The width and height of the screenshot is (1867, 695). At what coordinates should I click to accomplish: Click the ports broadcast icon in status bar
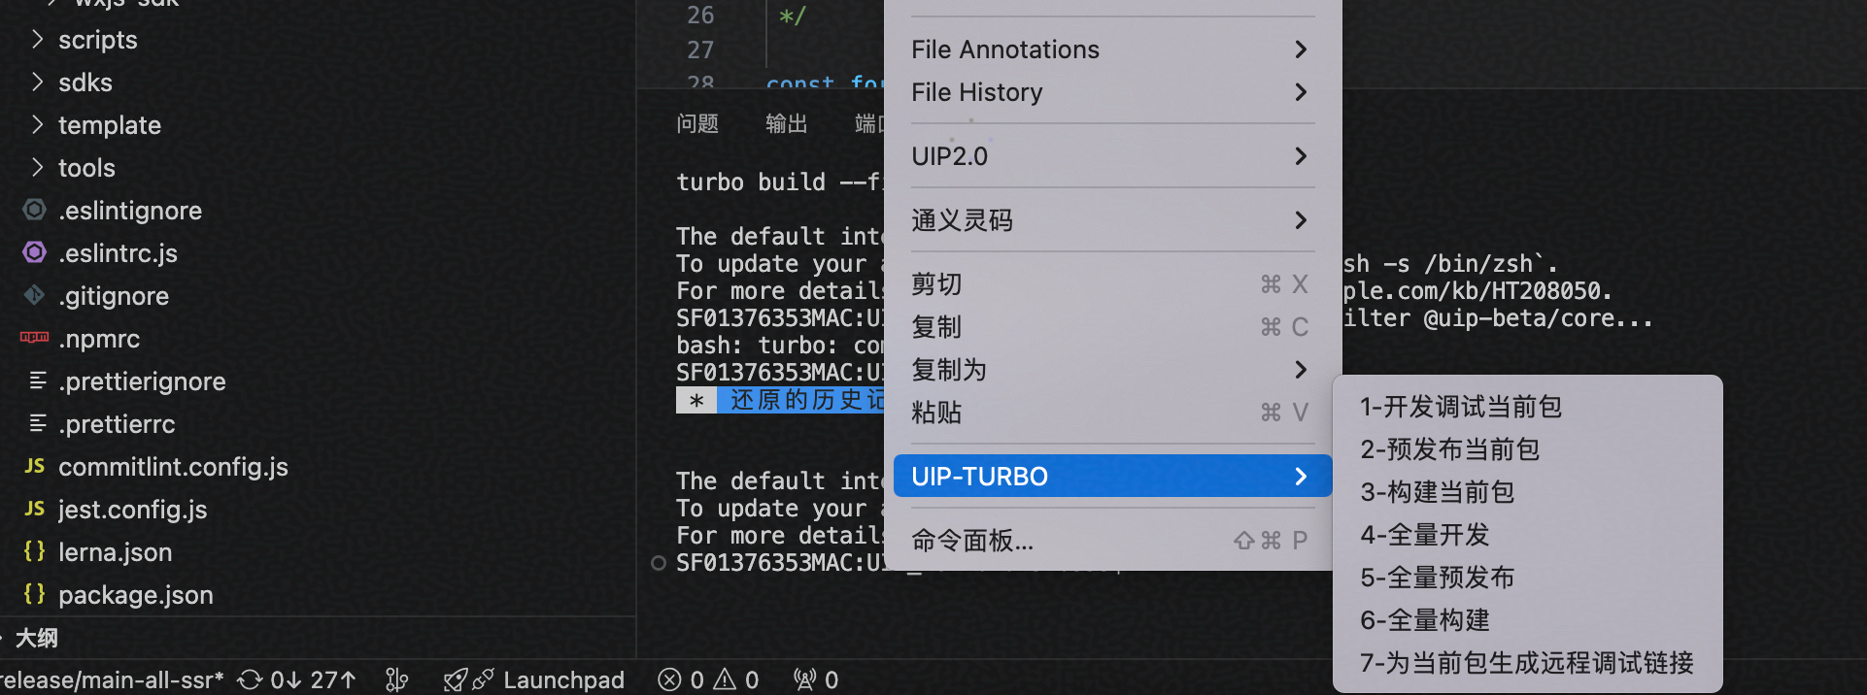(x=804, y=679)
